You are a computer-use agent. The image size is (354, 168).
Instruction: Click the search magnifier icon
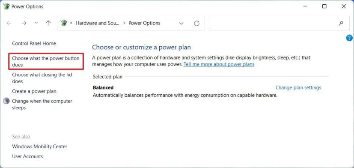tap(341, 23)
